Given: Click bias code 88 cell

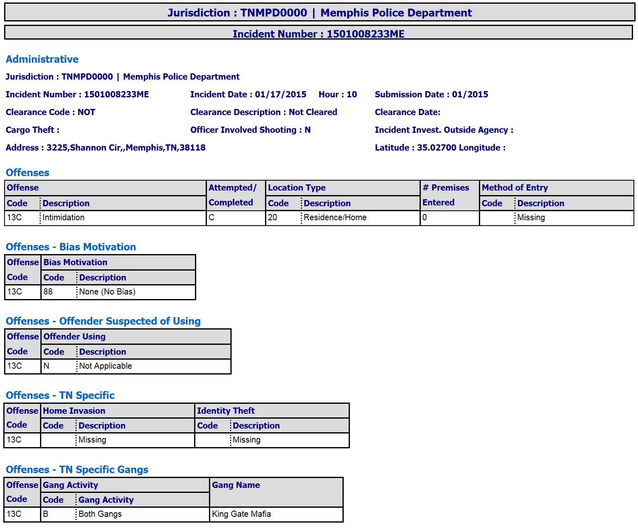Looking at the screenshot, I should point(59,292).
